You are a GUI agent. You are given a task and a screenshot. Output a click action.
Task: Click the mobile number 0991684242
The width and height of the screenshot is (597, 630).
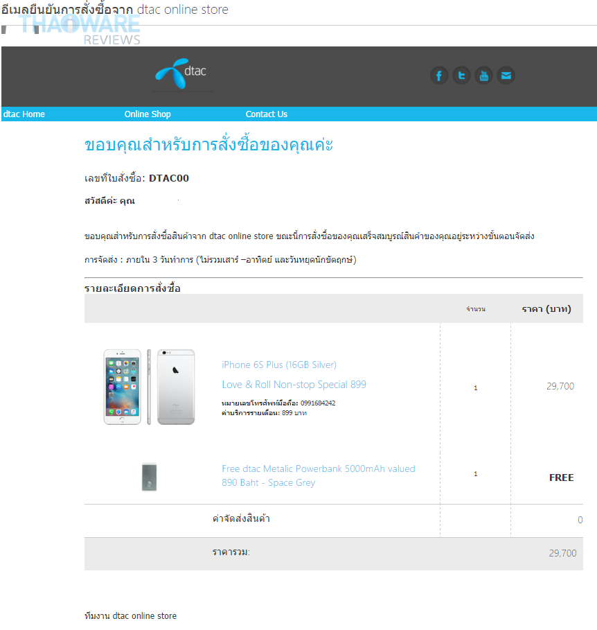pos(318,403)
